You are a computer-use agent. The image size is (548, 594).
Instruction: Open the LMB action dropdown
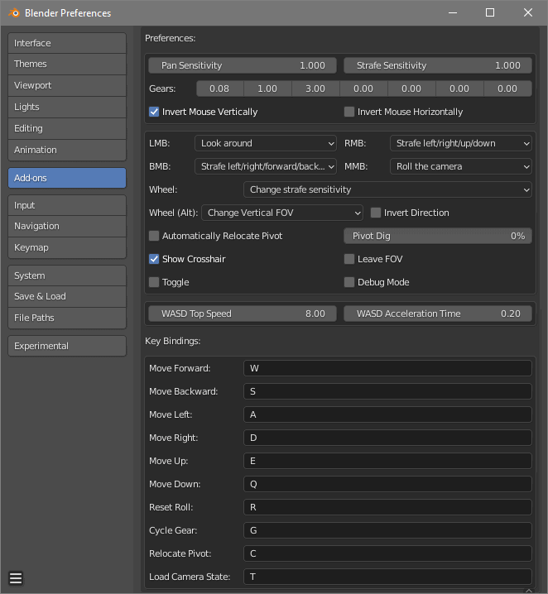coord(266,143)
